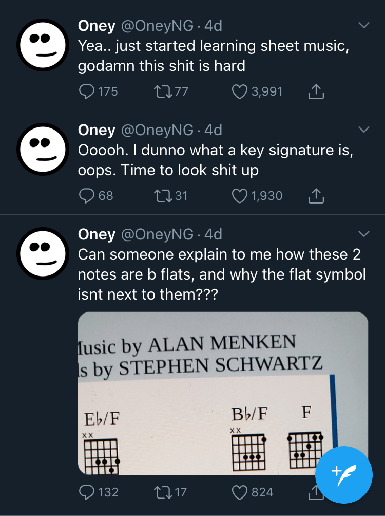Expand options chevron on b flats tweet

(x=363, y=234)
